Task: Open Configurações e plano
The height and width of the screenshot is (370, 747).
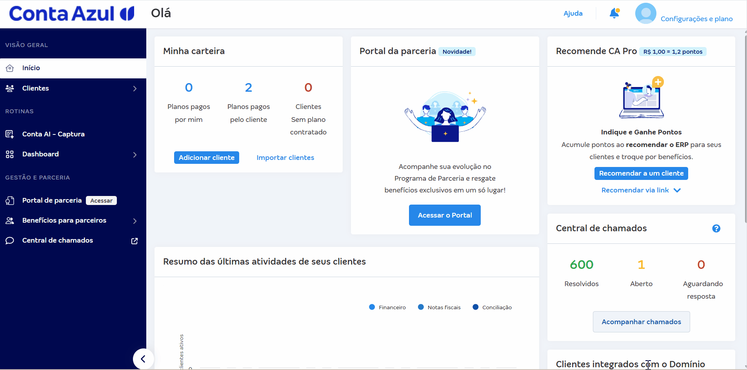Action: pos(696,19)
